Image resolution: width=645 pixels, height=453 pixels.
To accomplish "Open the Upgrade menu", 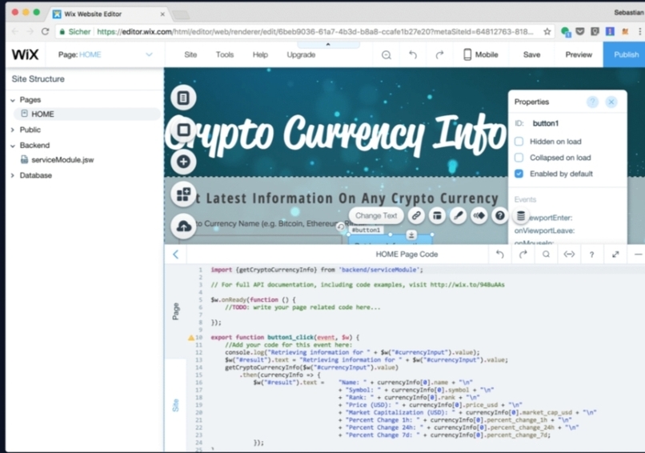I will point(301,54).
